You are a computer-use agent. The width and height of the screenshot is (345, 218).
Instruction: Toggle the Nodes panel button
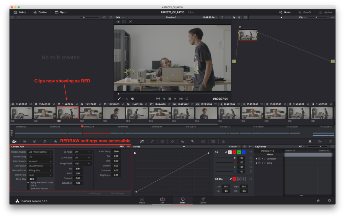pos(285,12)
